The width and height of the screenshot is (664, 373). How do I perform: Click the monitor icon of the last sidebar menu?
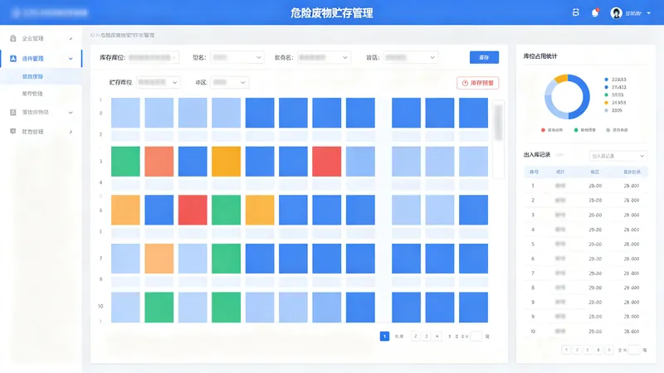point(13,132)
